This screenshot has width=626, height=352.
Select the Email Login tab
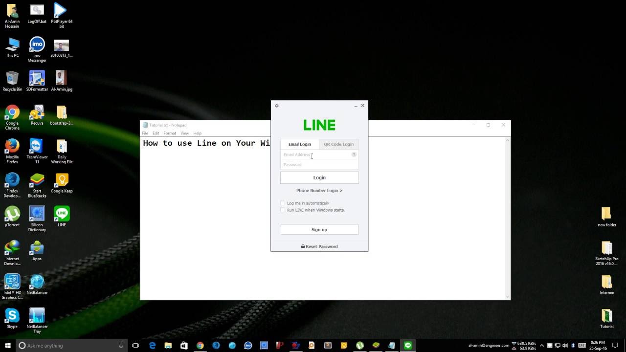pyautogui.click(x=299, y=144)
